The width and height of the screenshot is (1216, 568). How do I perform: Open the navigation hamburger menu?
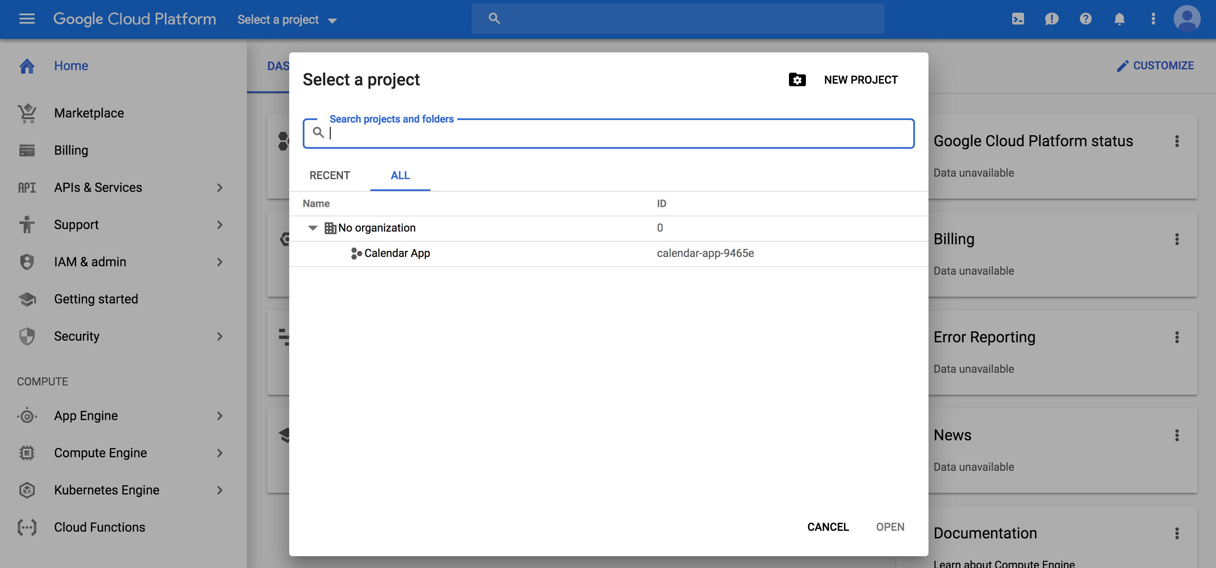(x=27, y=19)
